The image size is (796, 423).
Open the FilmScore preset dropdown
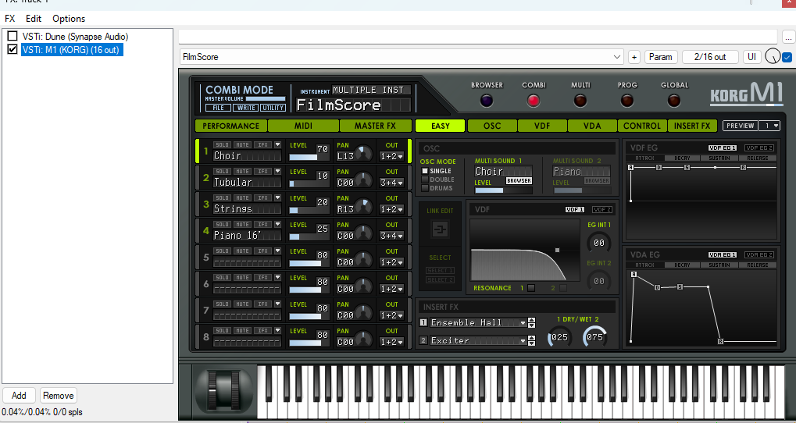click(x=617, y=57)
